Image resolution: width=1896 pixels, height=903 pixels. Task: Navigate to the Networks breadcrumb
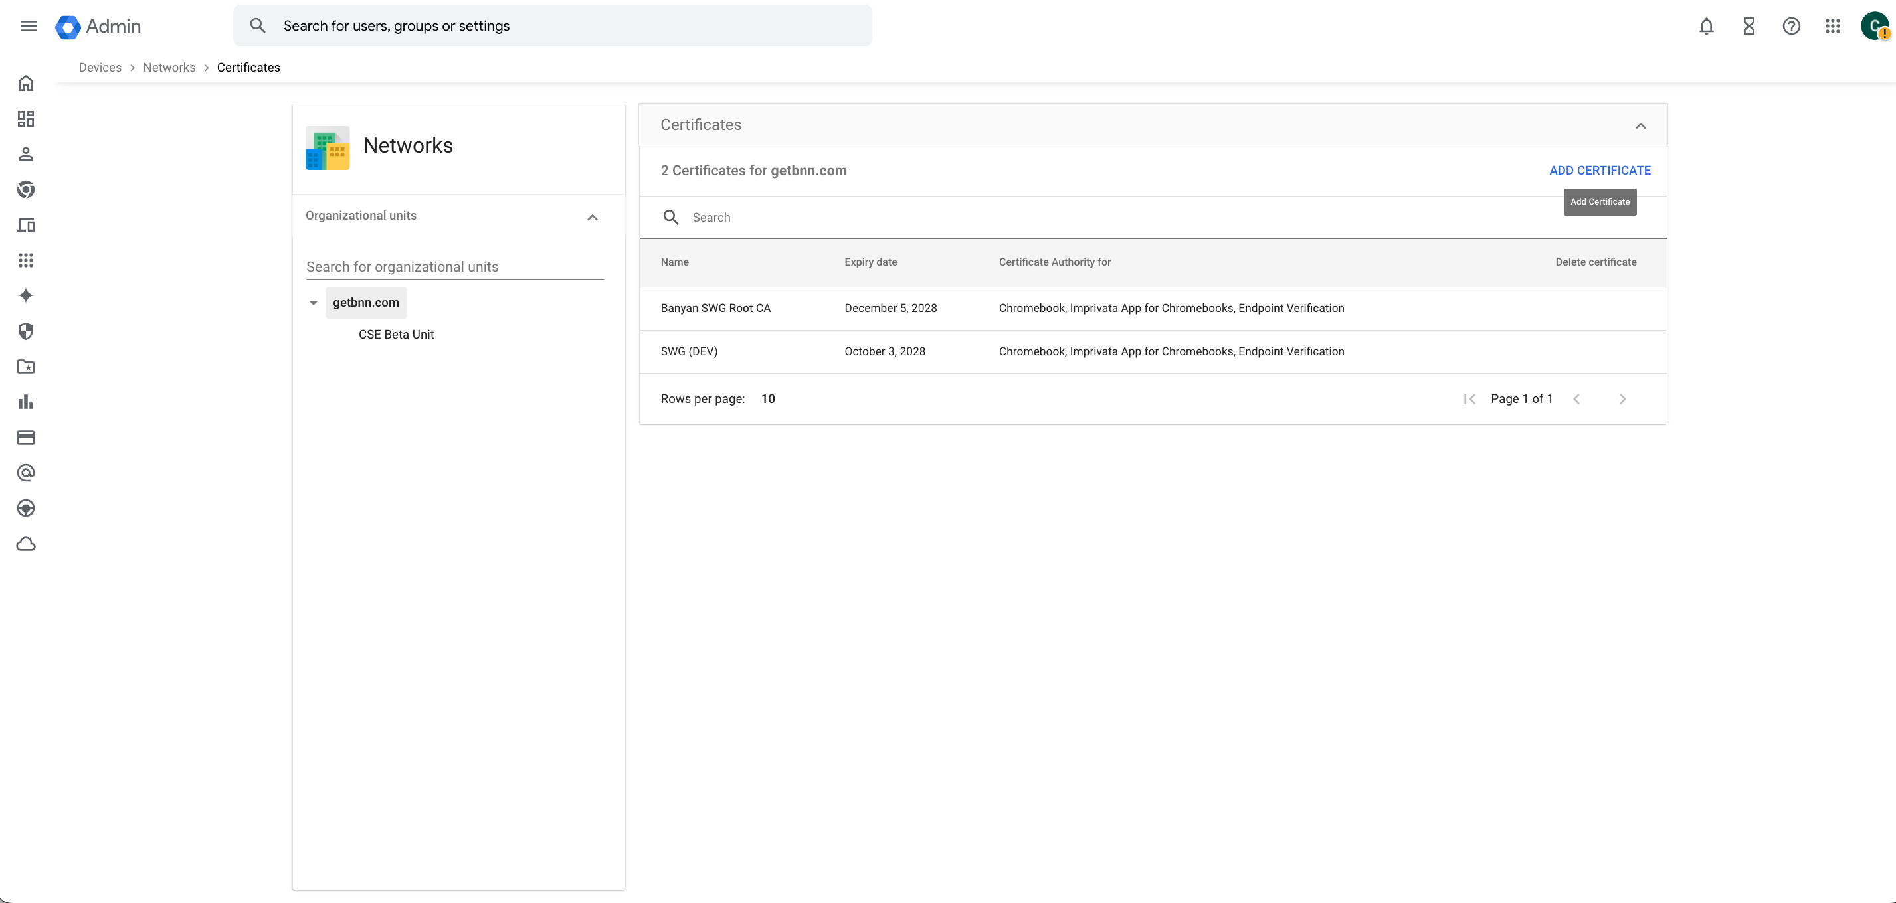[x=169, y=68]
